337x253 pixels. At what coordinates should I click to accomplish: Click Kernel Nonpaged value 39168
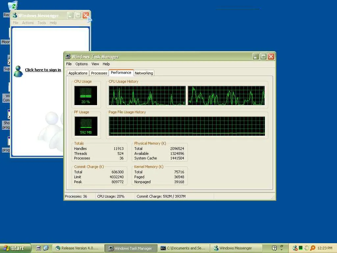coord(179,182)
